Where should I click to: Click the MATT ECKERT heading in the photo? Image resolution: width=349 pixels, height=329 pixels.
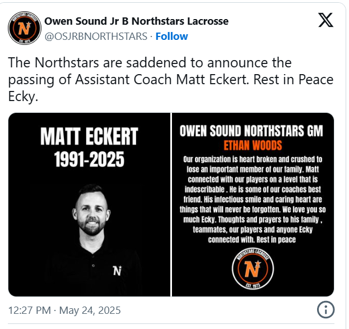click(x=89, y=136)
